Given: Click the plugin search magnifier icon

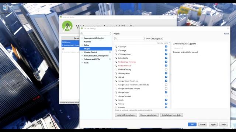Looking at the screenshot, I should tap(115, 38).
